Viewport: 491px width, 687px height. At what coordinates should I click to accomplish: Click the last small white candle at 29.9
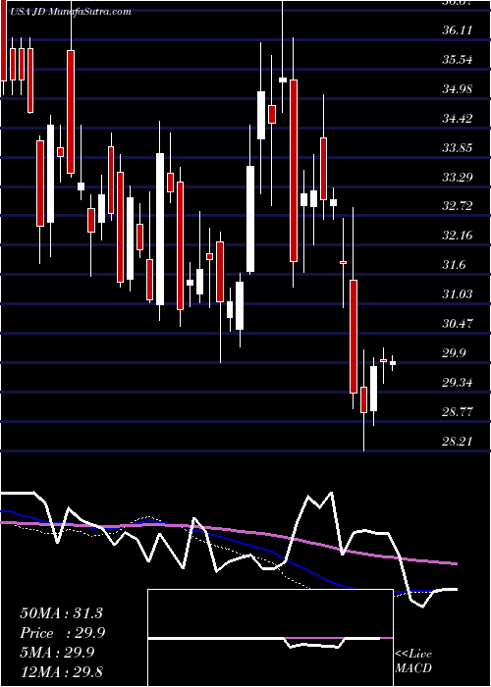pos(393,363)
